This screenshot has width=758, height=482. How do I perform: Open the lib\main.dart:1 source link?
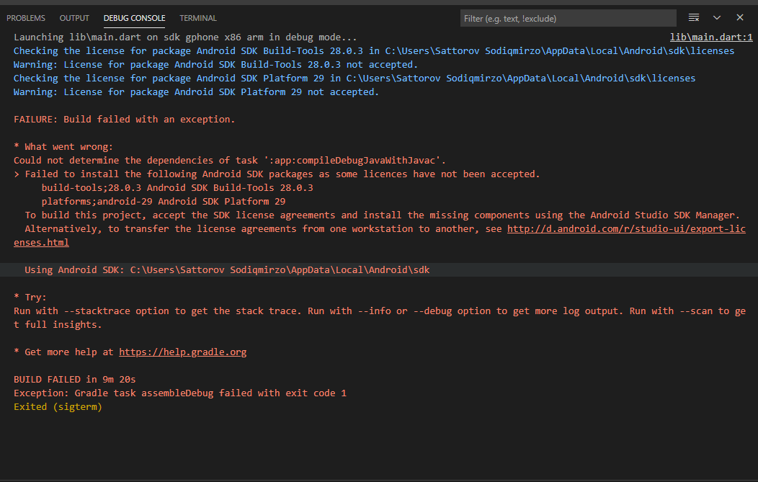[711, 37]
